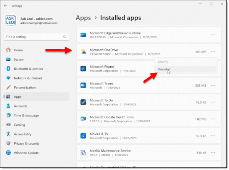Open more options for Microsoft To Do
This screenshot has height=170, width=229.
[x=213, y=102]
